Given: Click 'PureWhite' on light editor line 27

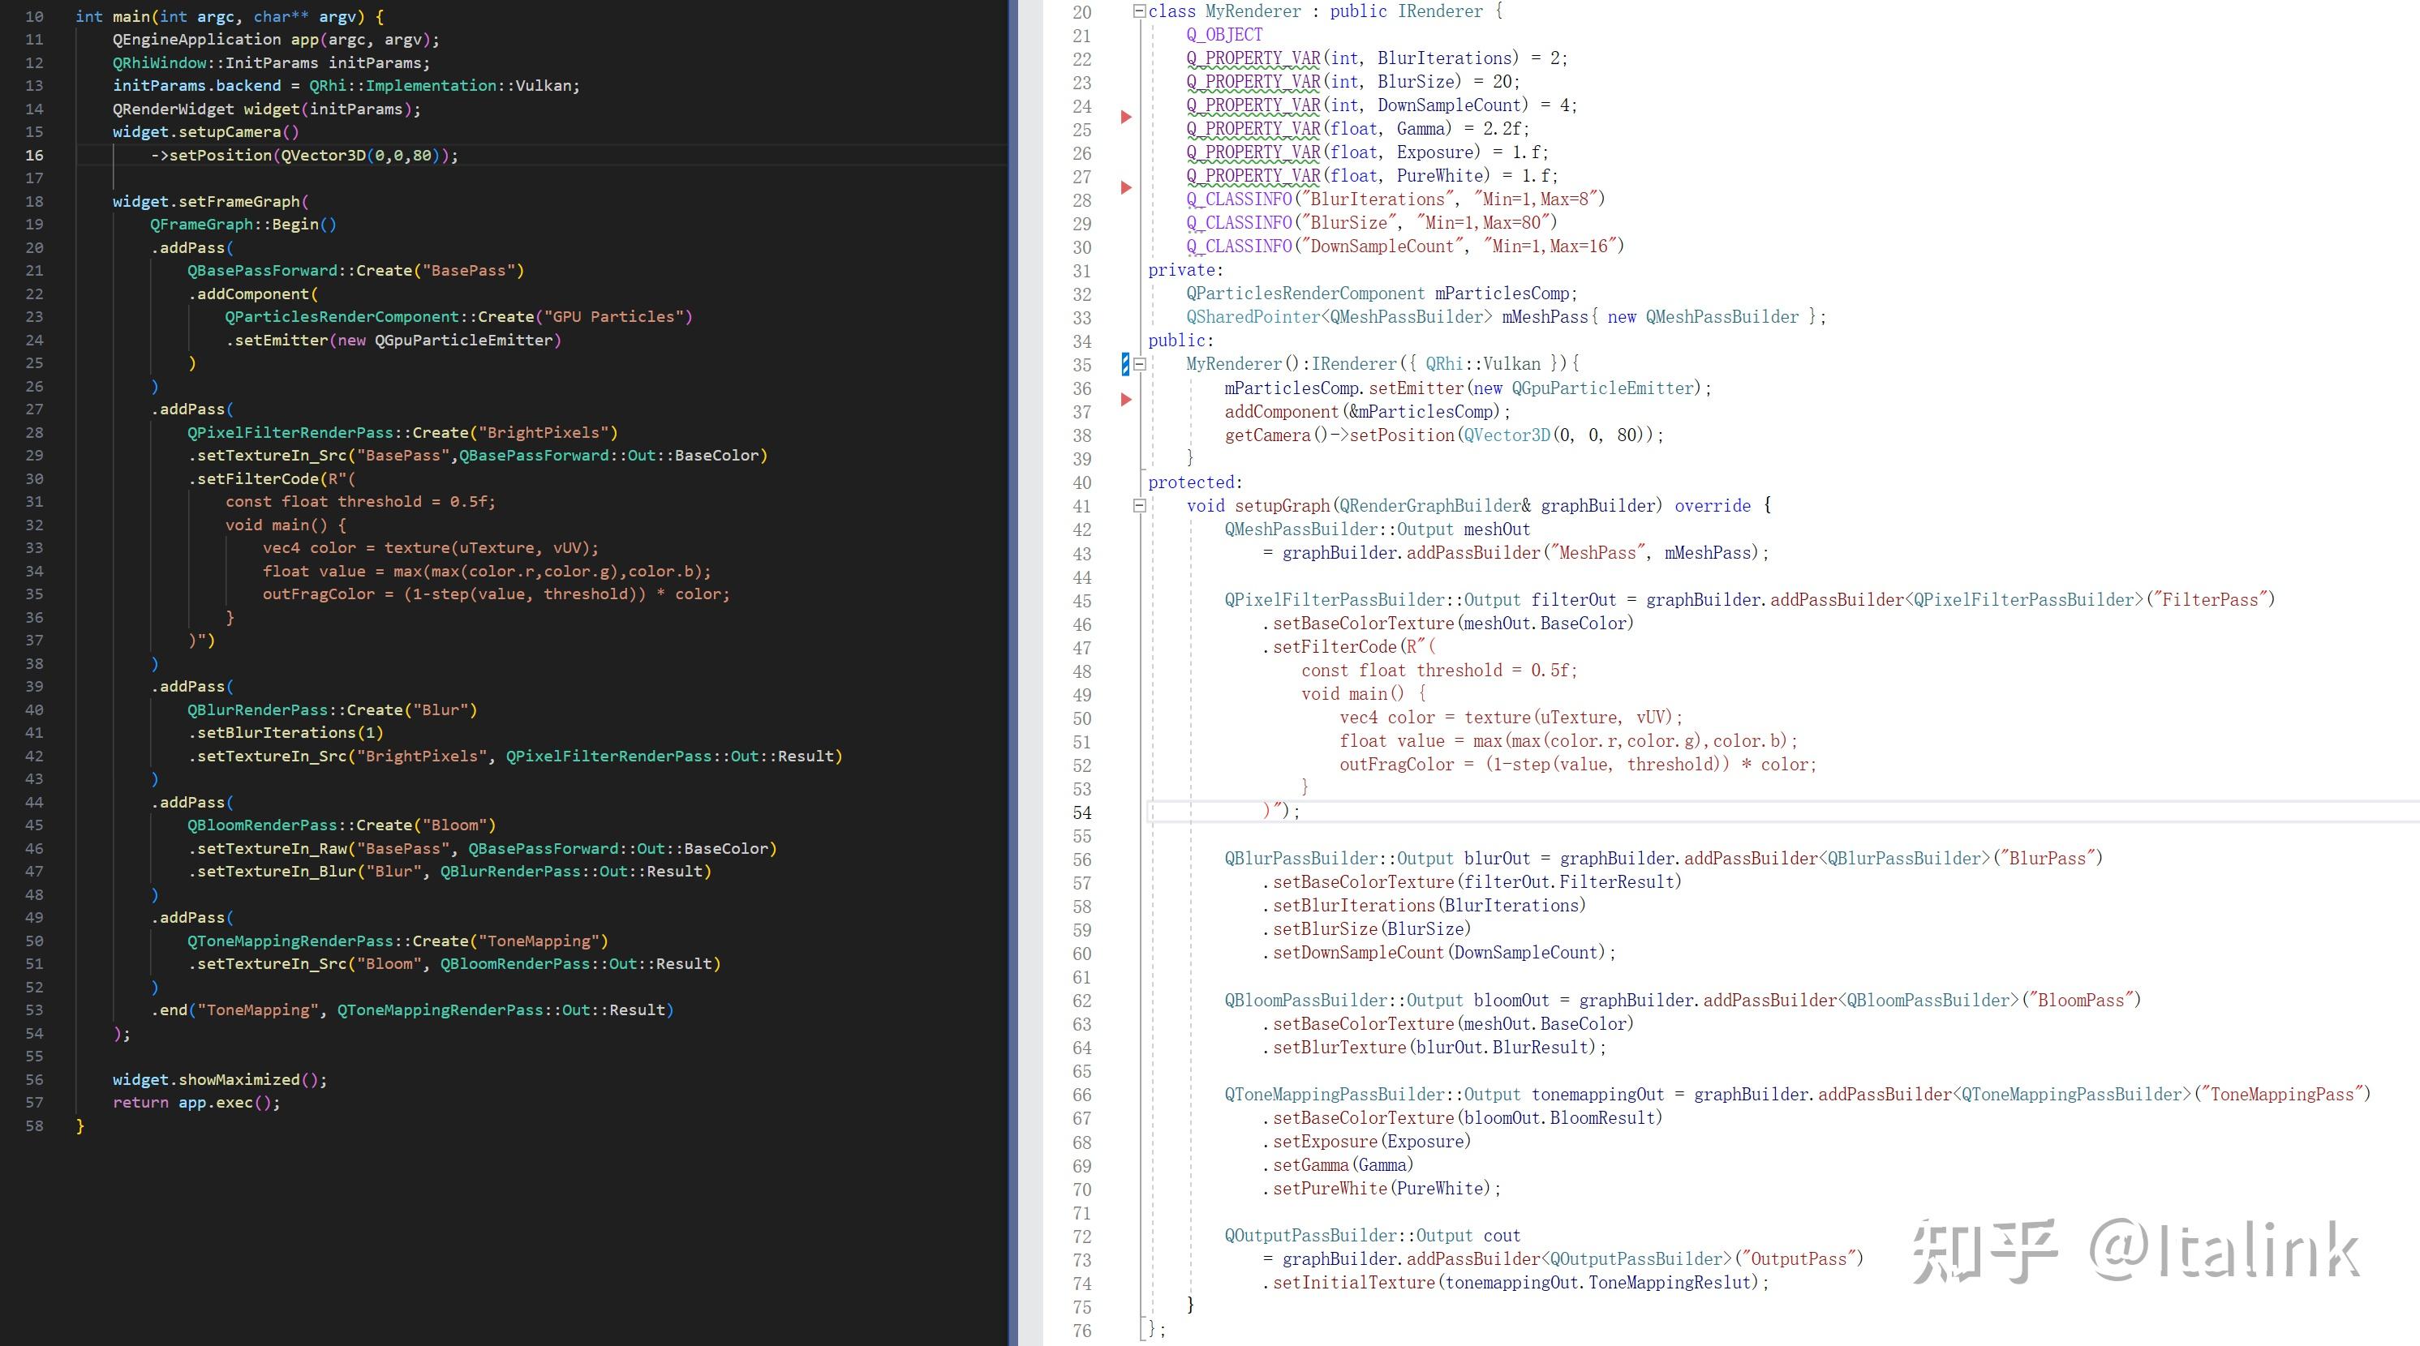Looking at the screenshot, I should 1438,175.
